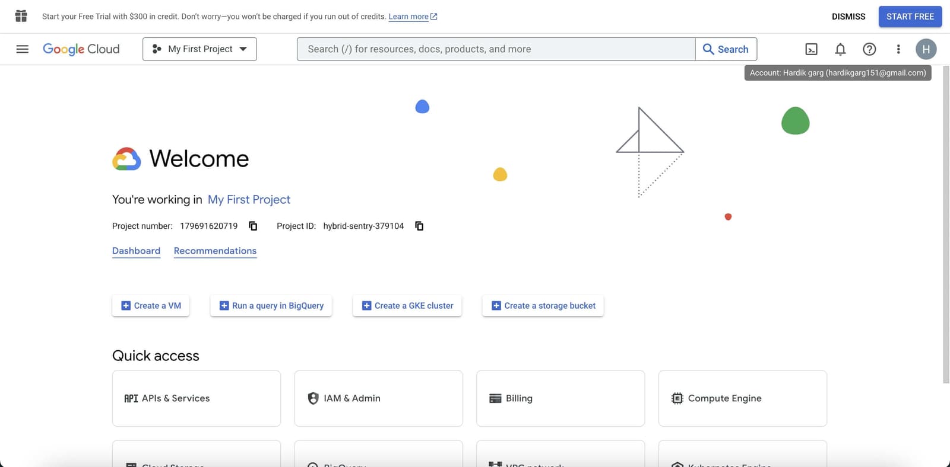Click the page vertical scrollbar
Image resolution: width=950 pixels, height=467 pixels.
tap(946, 225)
